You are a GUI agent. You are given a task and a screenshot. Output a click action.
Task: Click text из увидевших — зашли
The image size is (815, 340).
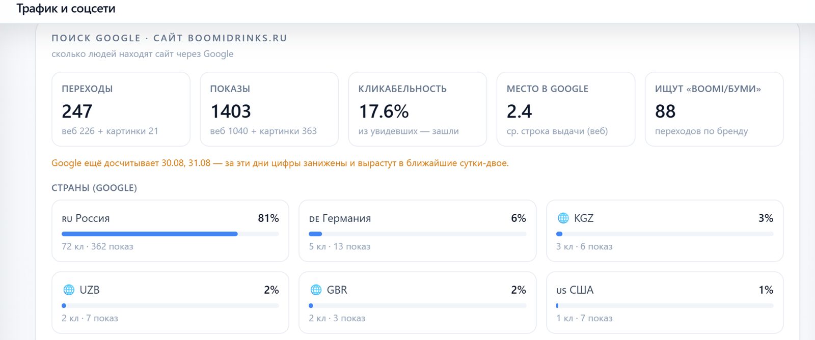pyautogui.click(x=409, y=131)
